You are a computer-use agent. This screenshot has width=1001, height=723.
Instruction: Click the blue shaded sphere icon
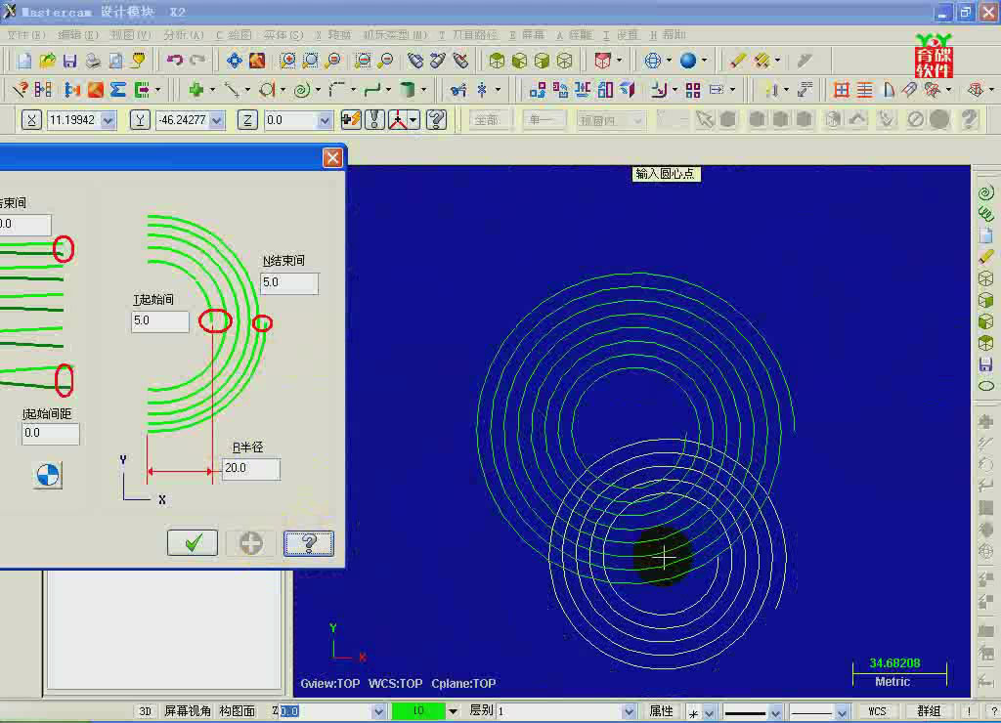[687, 61]
